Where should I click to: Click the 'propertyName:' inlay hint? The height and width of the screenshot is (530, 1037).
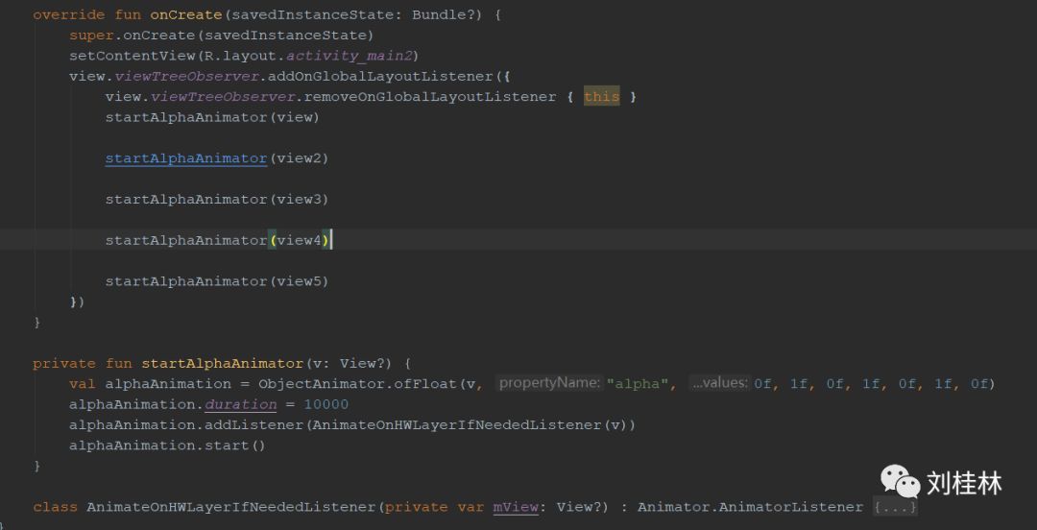click(549, 383)
